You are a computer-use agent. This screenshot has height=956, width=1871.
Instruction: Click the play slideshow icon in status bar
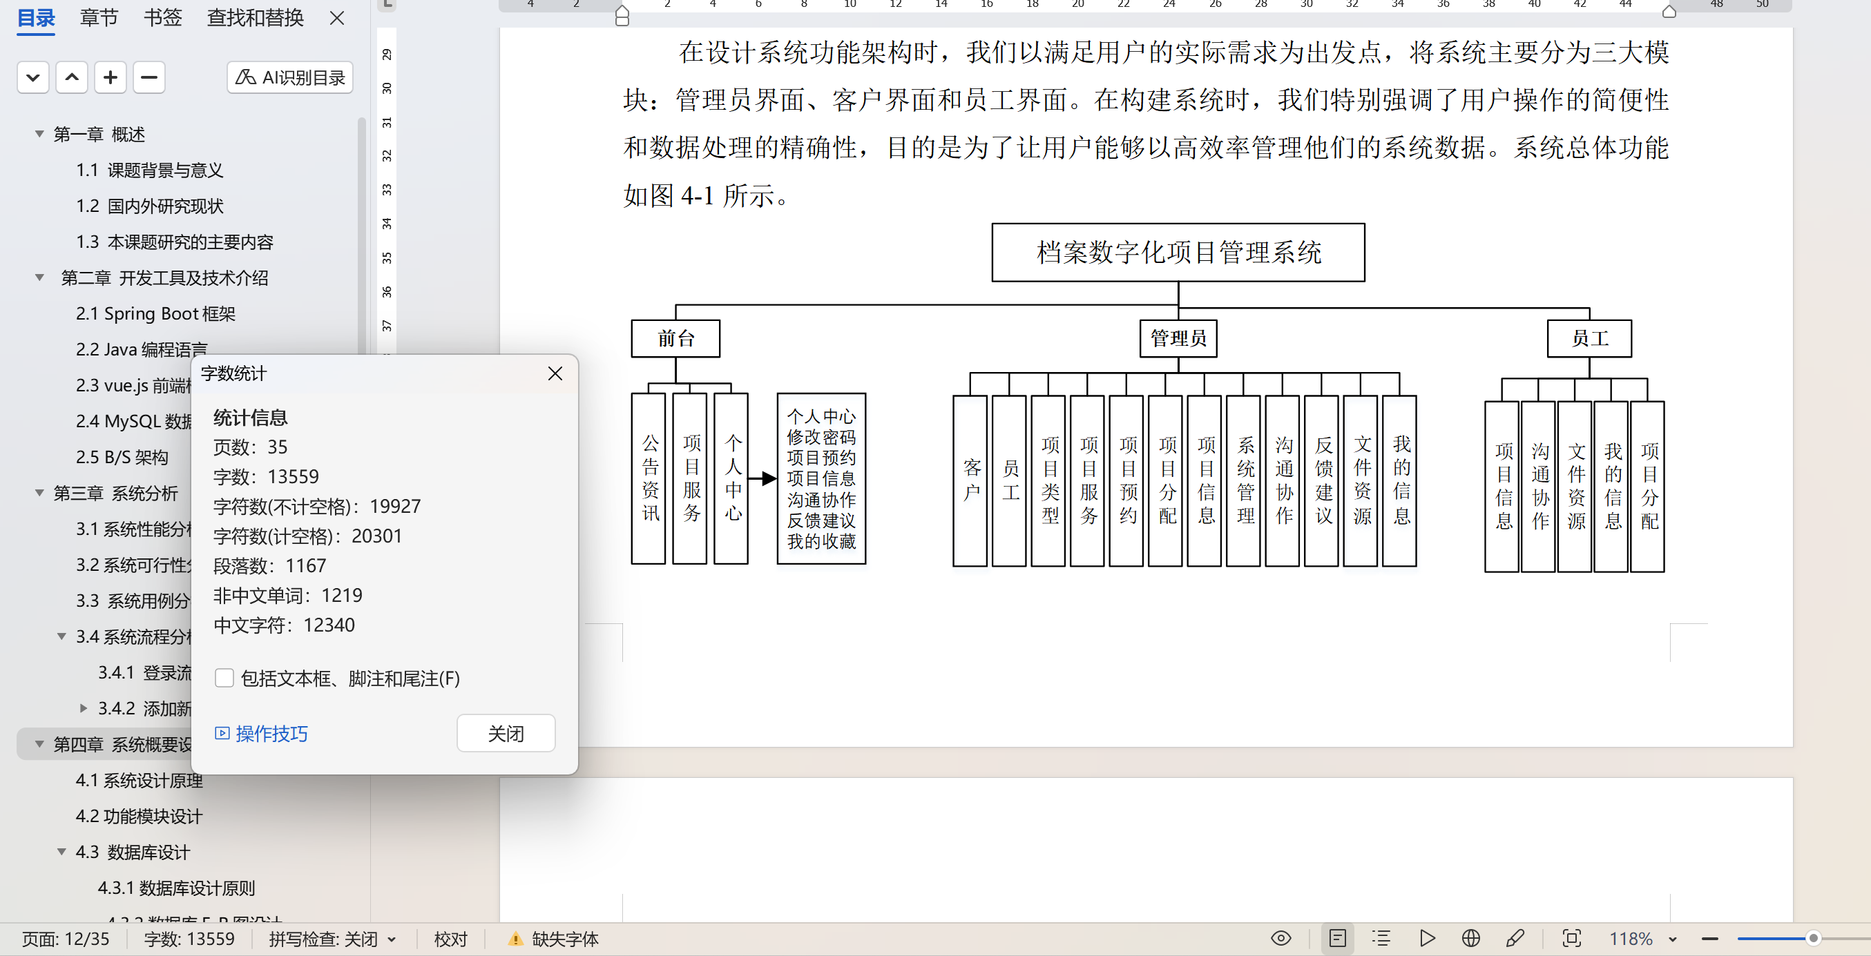[x=1426, y=939]
